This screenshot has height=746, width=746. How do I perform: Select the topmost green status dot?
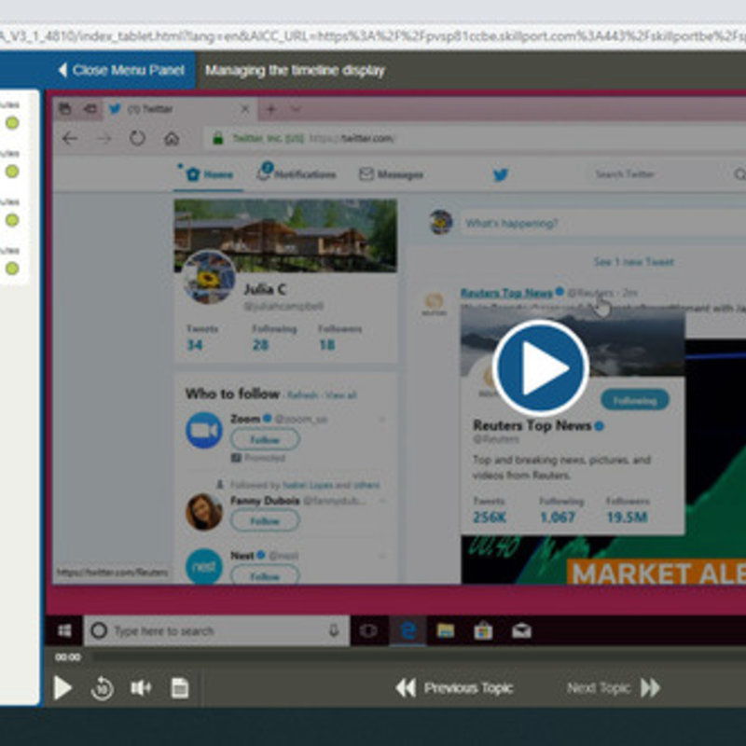coord(12,123)
